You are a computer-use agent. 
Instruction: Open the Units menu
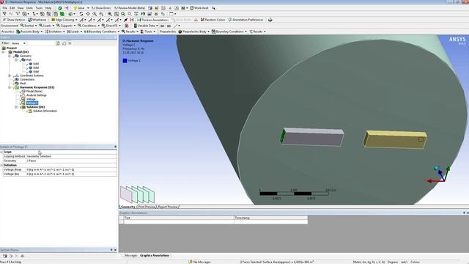29,8
